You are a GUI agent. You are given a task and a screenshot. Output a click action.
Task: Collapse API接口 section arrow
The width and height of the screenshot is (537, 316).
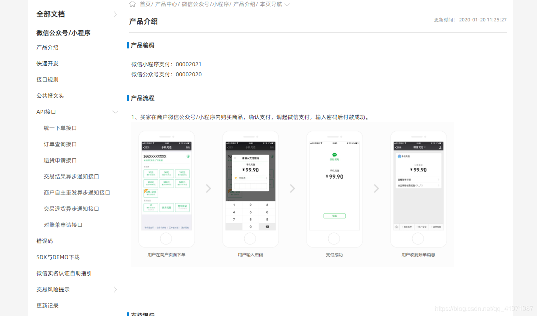(115, 112)
